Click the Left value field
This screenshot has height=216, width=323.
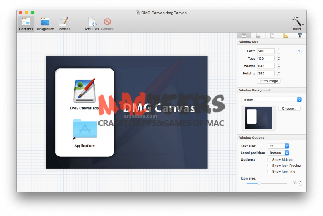coord(266,51)
